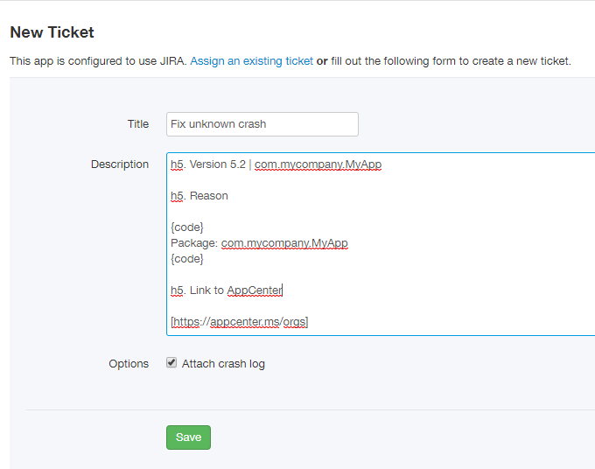Click the appcenter.ms/orgs URL line
595x469 pixels.
240,322
